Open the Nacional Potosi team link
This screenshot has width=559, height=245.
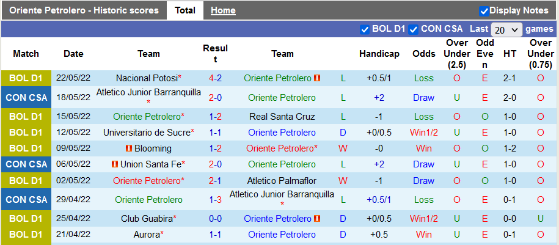coord(147,78)
